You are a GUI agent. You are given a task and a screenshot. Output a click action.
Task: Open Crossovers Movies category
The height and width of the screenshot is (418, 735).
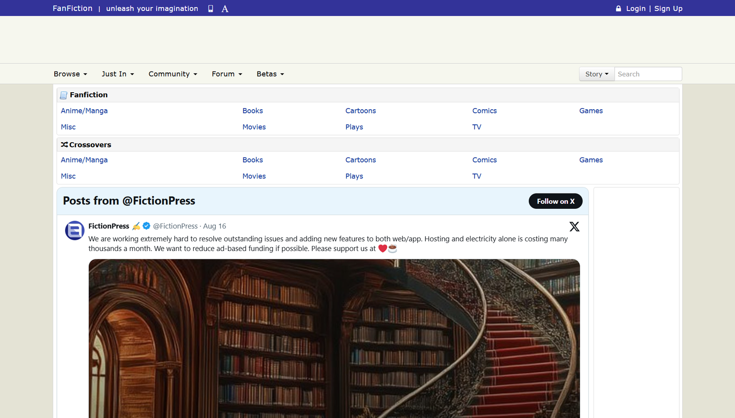click(254, 176)
